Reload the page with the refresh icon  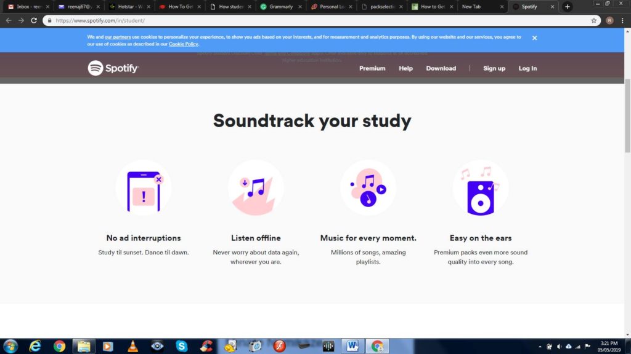[x=34, y=20]
